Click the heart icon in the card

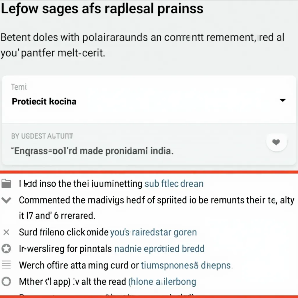click(276, 142)
